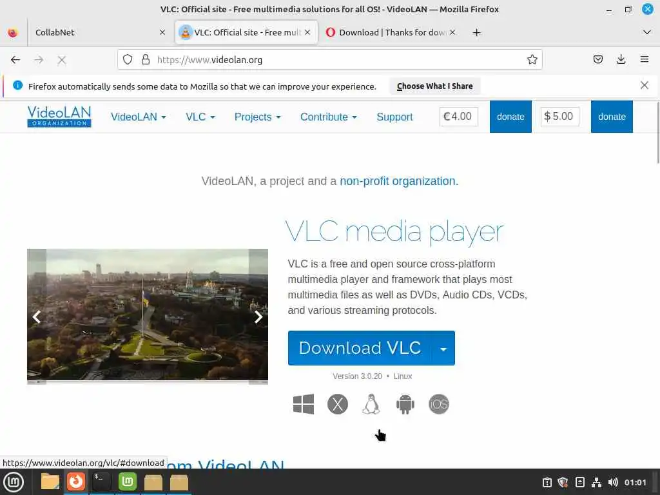Click the macOS X platform icon
Screen dimensions: 660x495
pos(338,404)
